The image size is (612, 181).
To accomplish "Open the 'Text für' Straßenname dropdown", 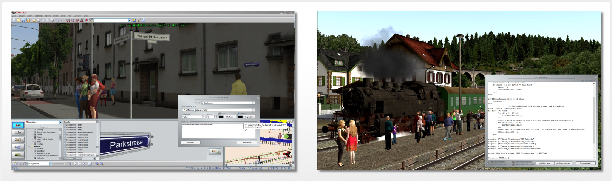I will point(254,103).
